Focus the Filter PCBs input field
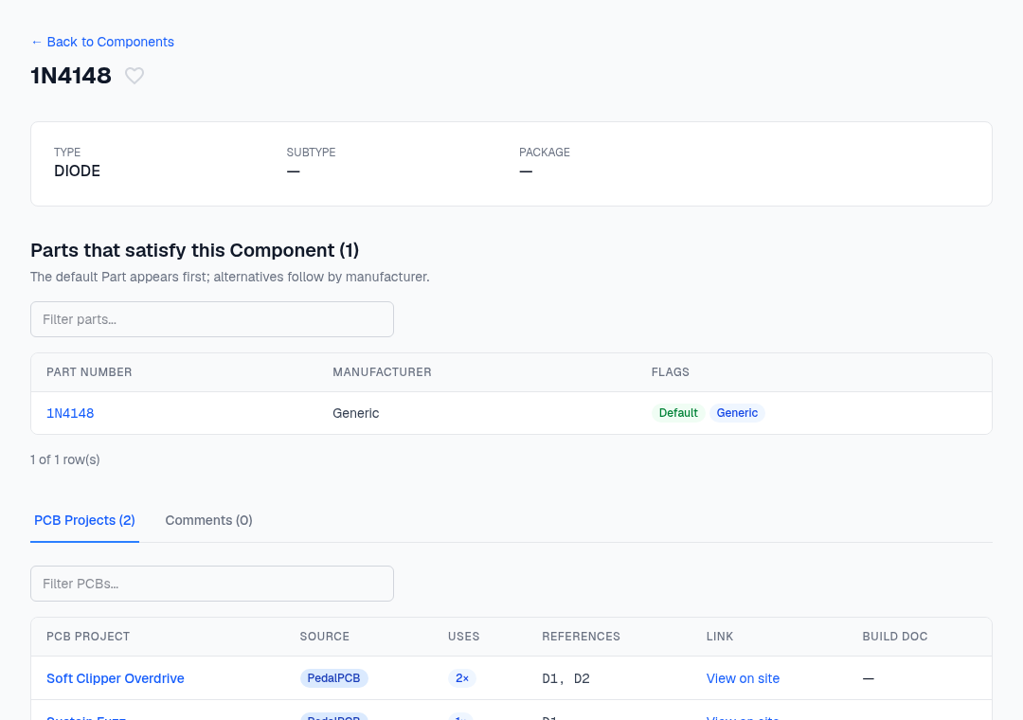This screenshot has height=720, width=1023. [x=212, y=584]
